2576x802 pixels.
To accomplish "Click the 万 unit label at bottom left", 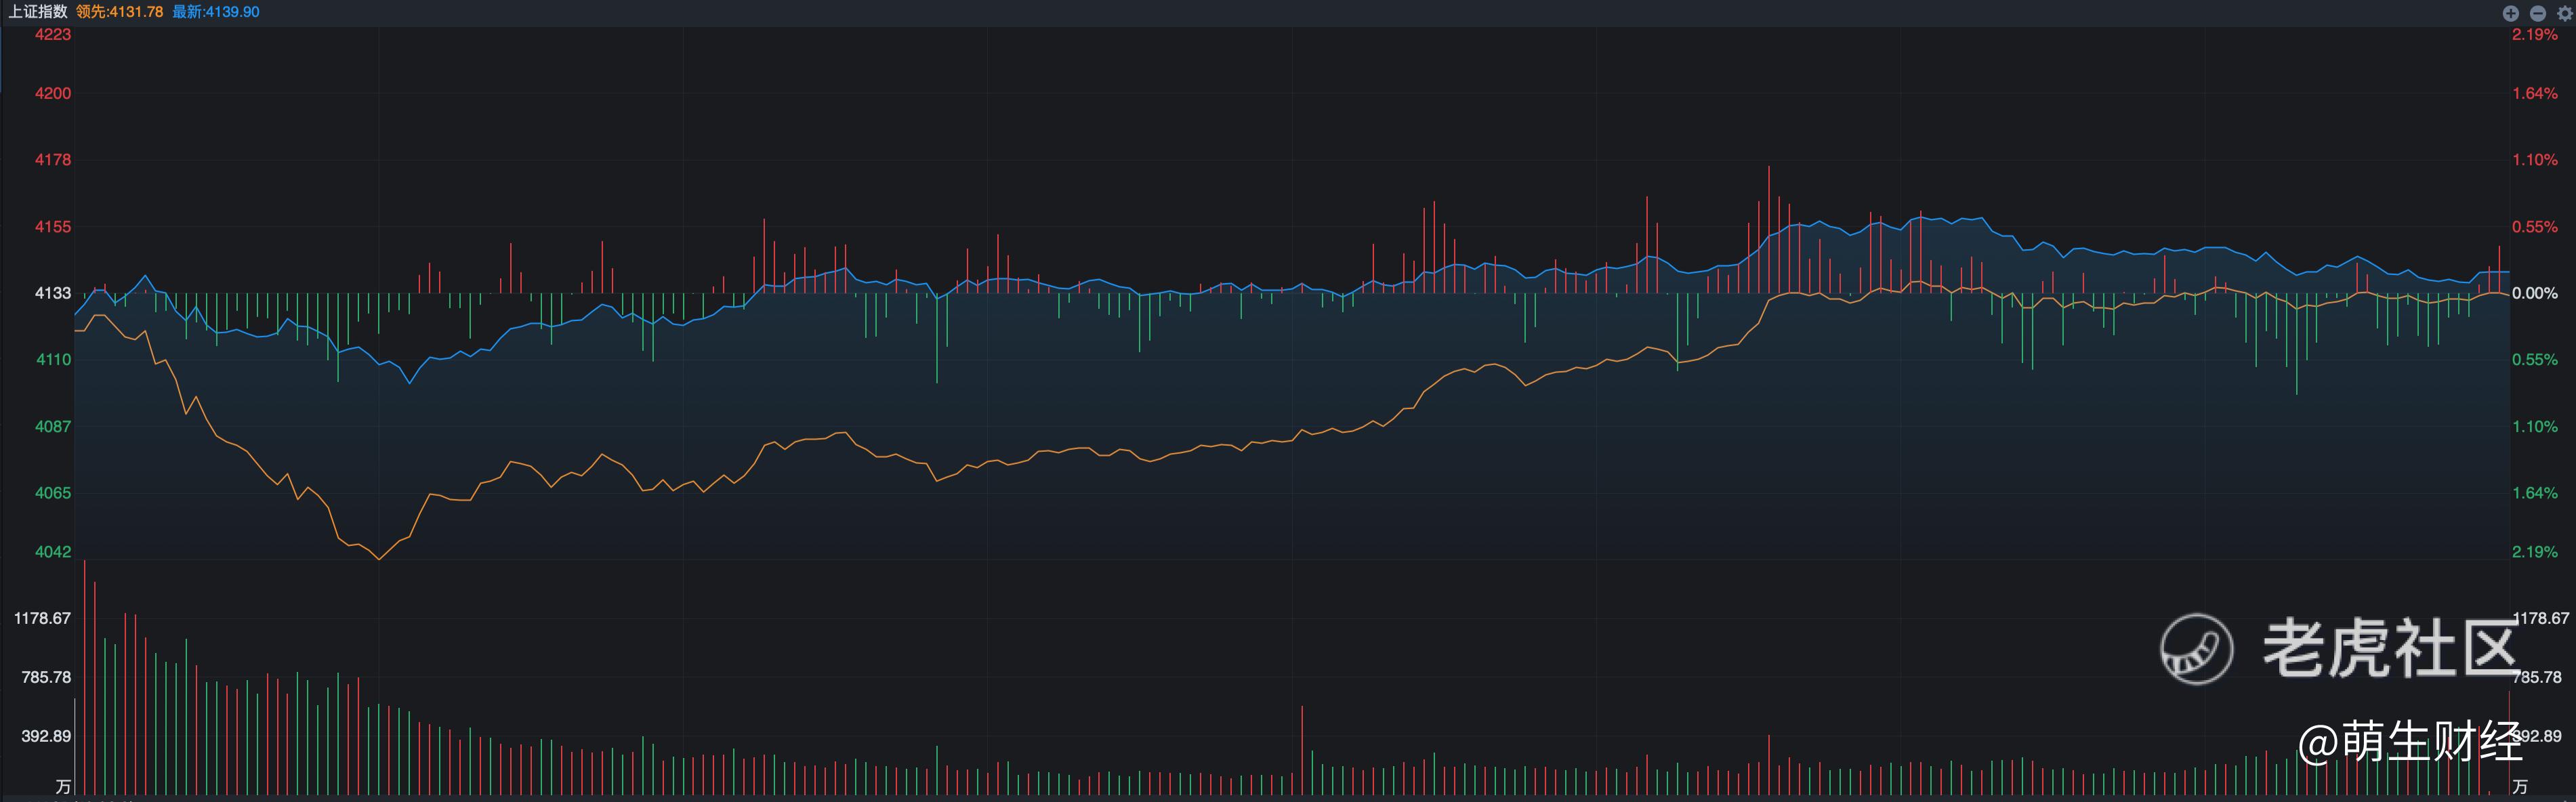I will pos(63,787).
